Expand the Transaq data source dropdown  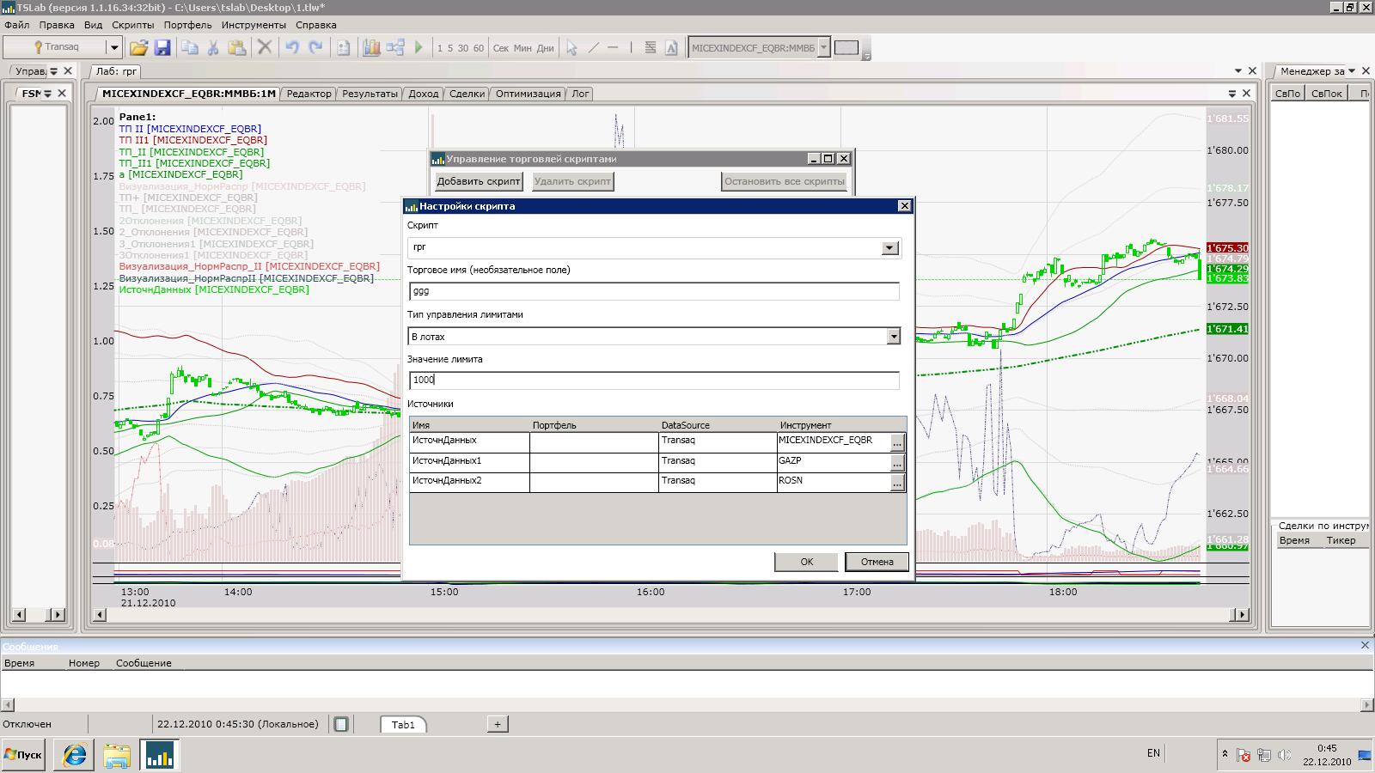pos(113,47)
